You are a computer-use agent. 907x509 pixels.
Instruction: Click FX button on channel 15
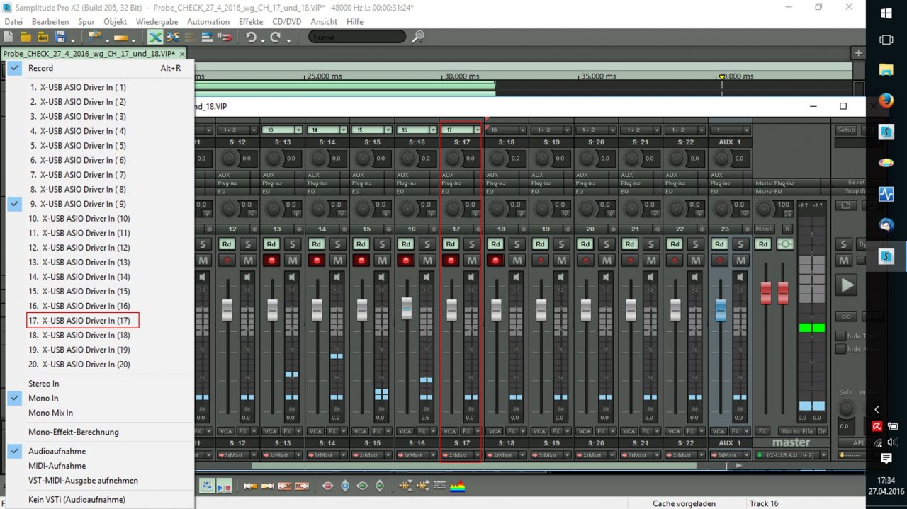tap(377, 430)
